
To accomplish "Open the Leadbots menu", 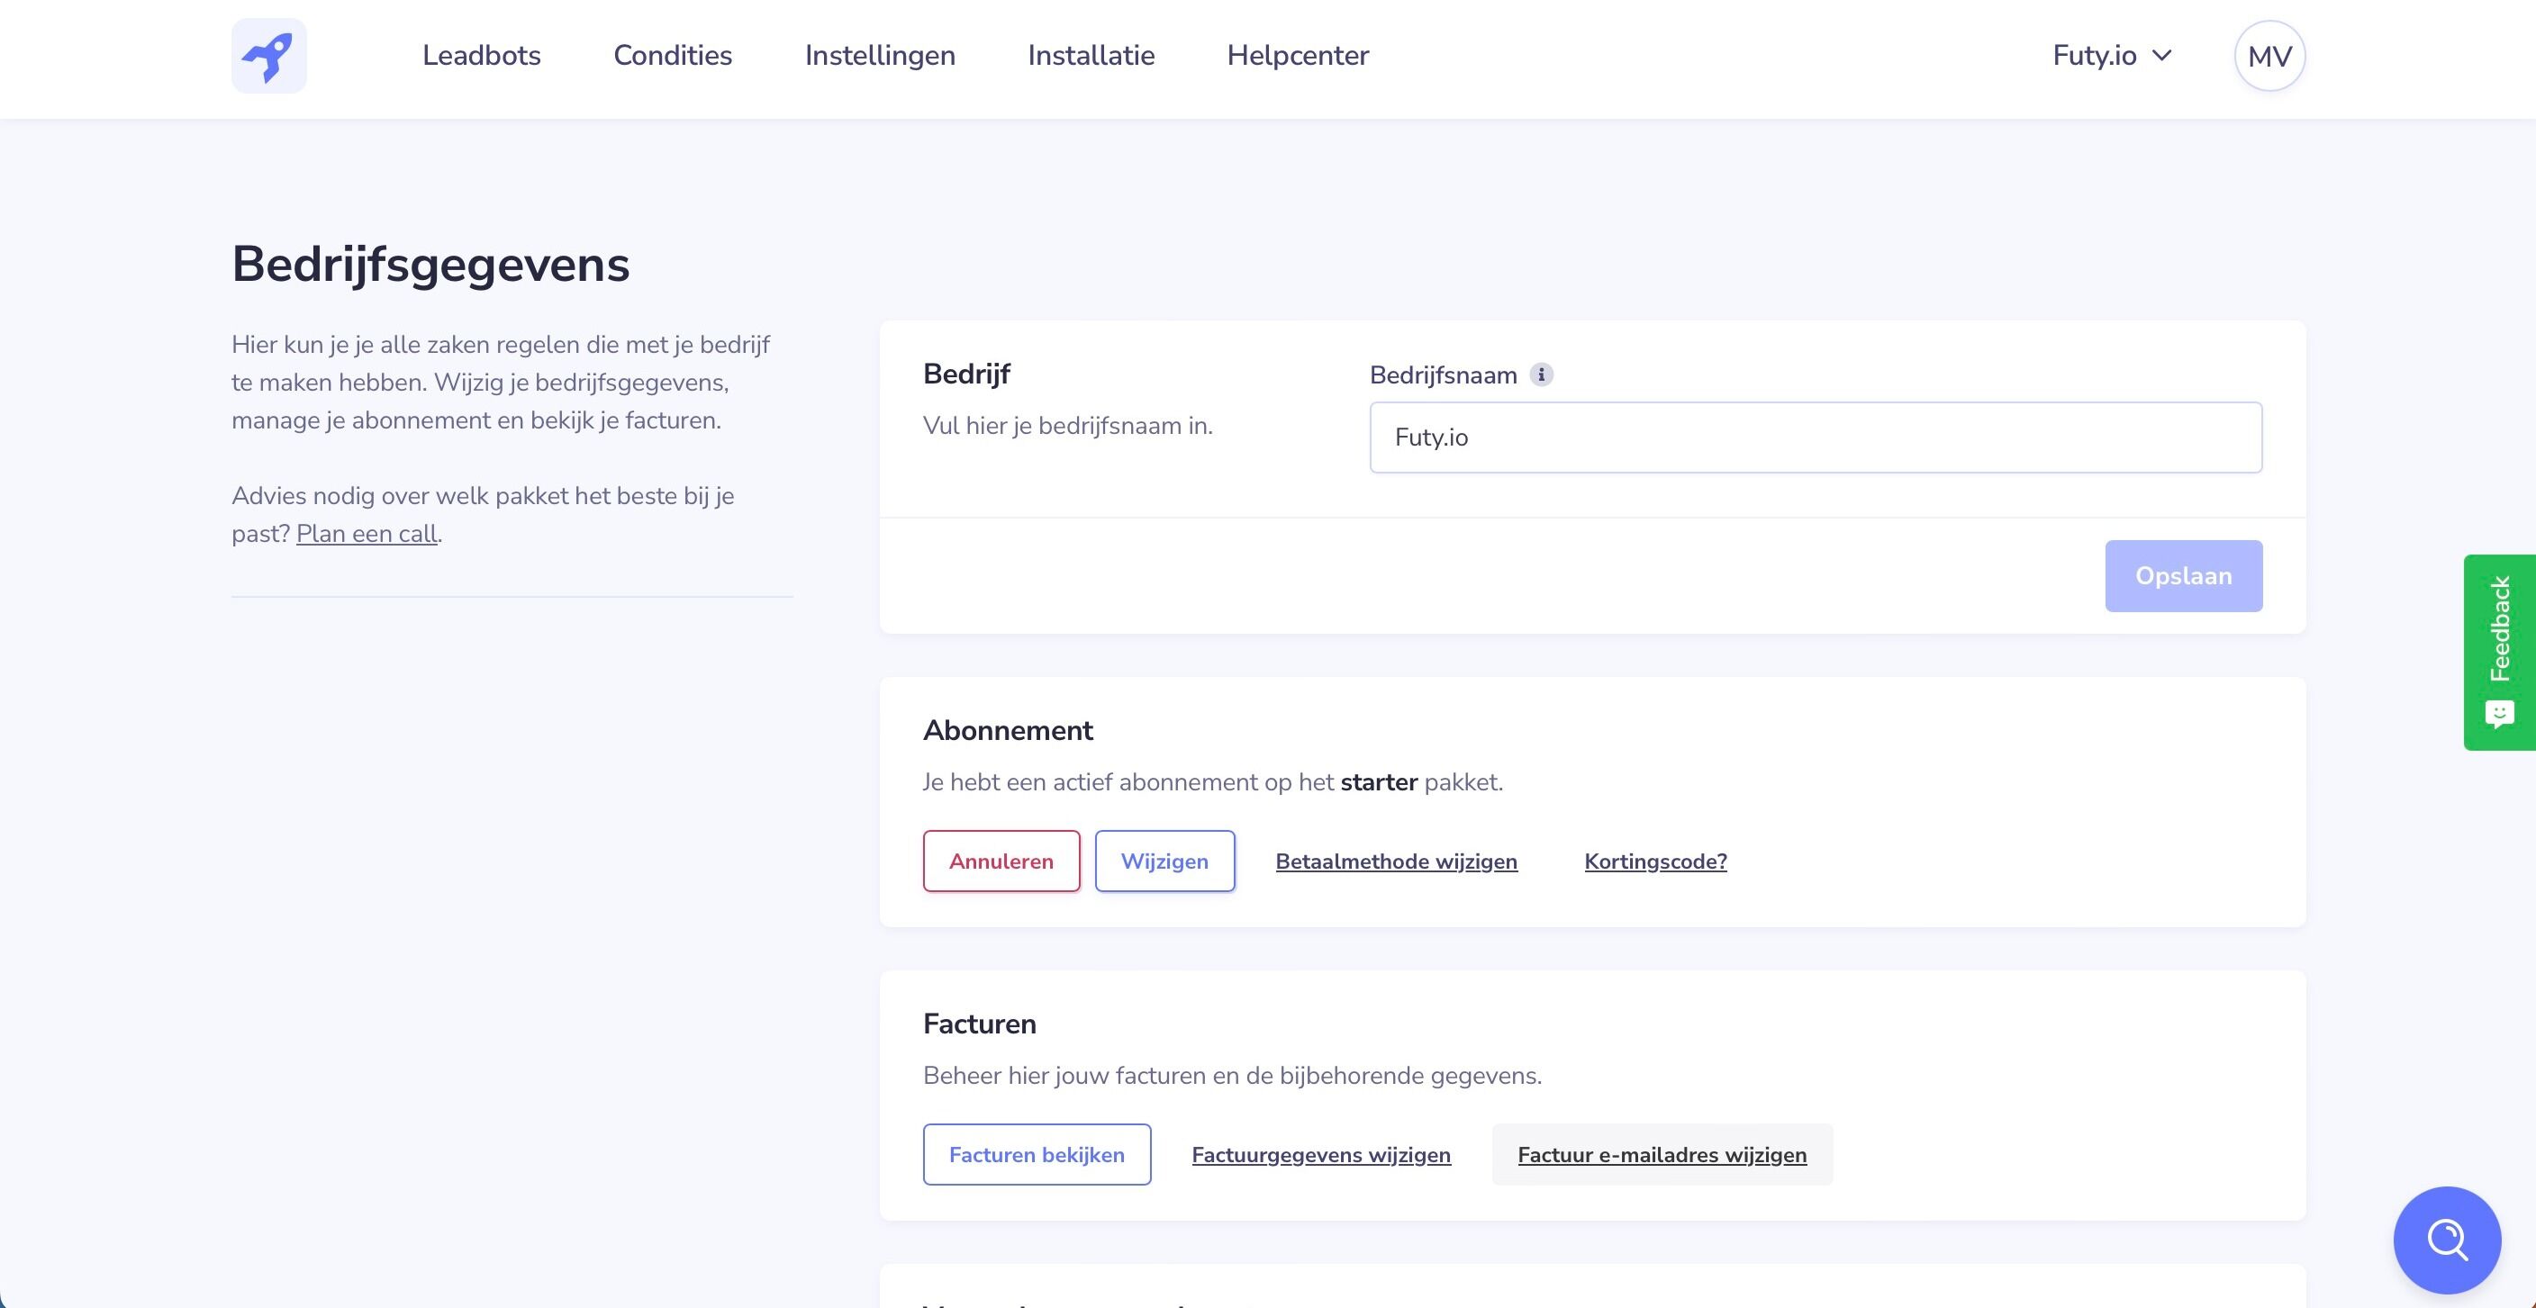I will tap(482, 55).
